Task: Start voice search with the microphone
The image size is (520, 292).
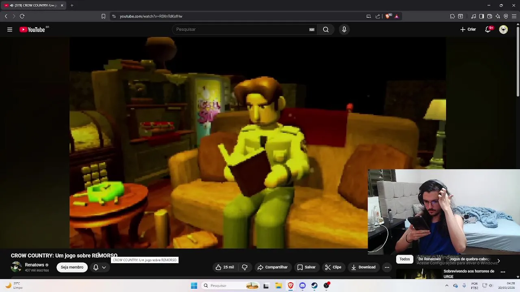Action: coord(344,29)
